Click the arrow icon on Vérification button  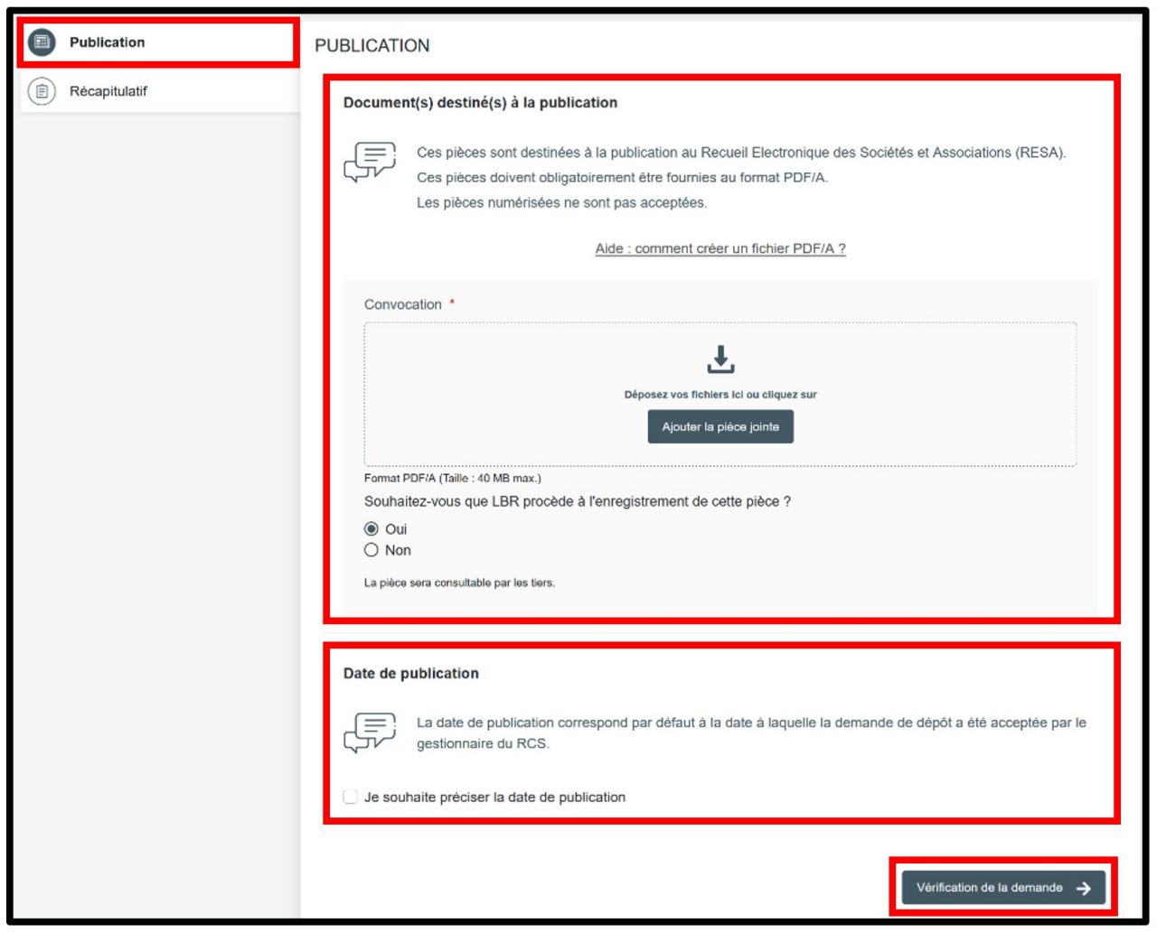click(1084, 889)
